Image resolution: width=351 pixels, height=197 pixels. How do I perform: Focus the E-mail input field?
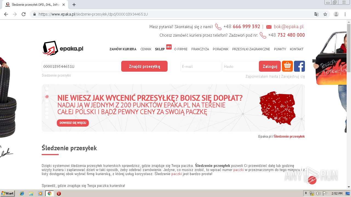pyautogui.click(x=201, y=66)
